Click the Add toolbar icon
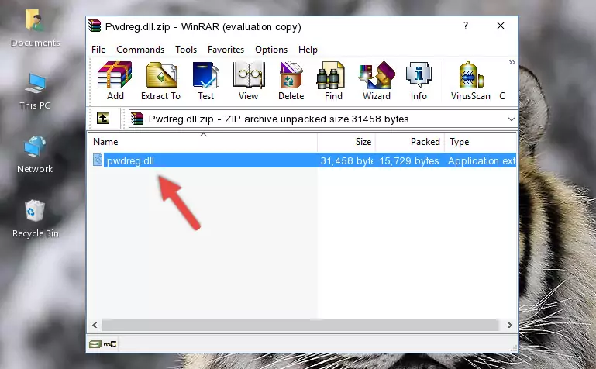596x369 pixels. tap(115, 81)
